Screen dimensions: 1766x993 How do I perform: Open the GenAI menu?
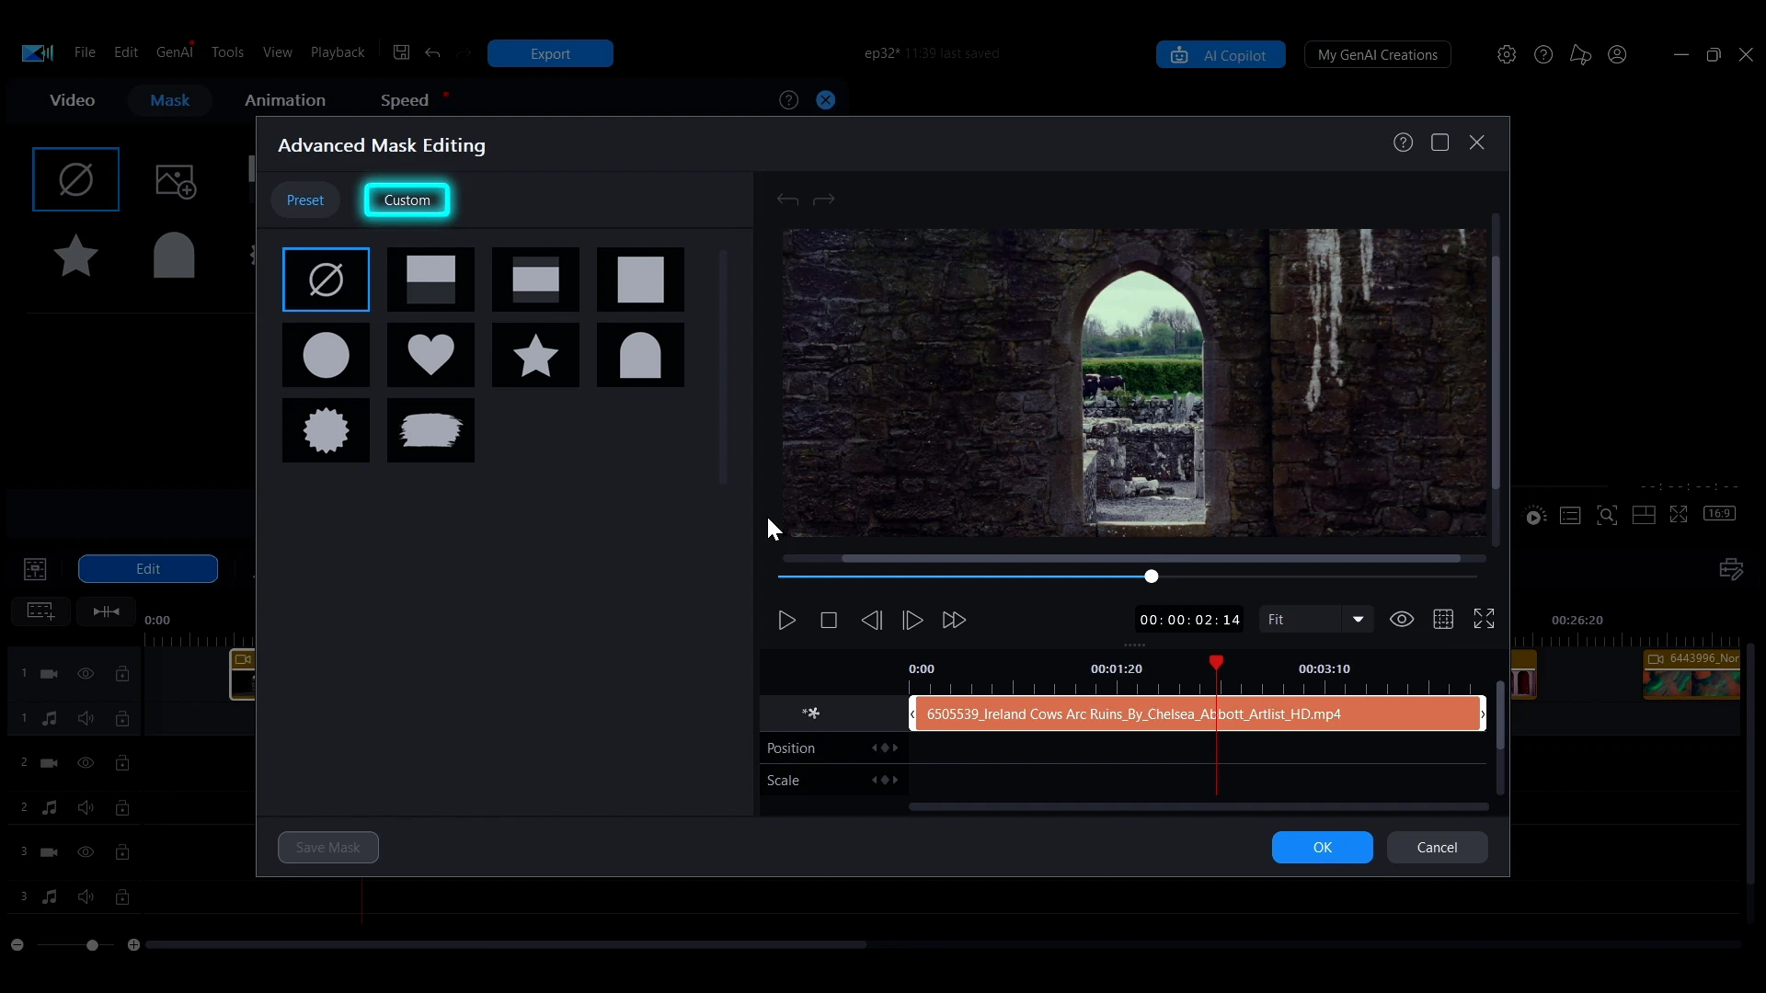pos(175,52)
